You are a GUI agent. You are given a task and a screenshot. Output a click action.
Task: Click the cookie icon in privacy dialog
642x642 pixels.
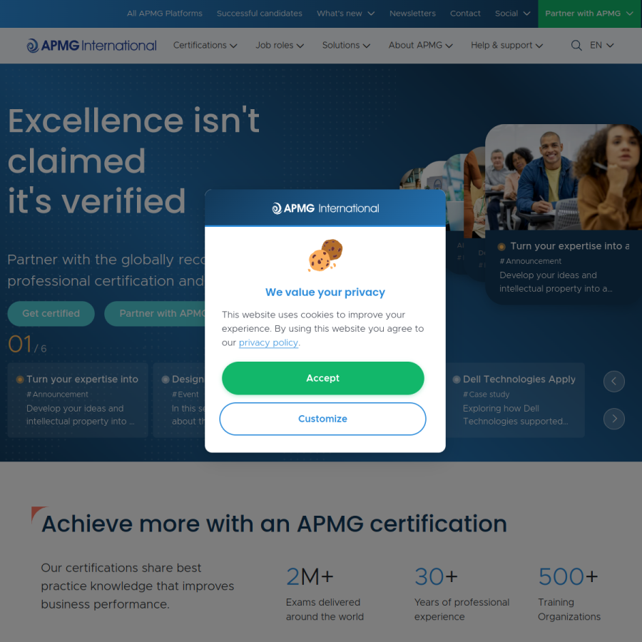pos(325,255)
